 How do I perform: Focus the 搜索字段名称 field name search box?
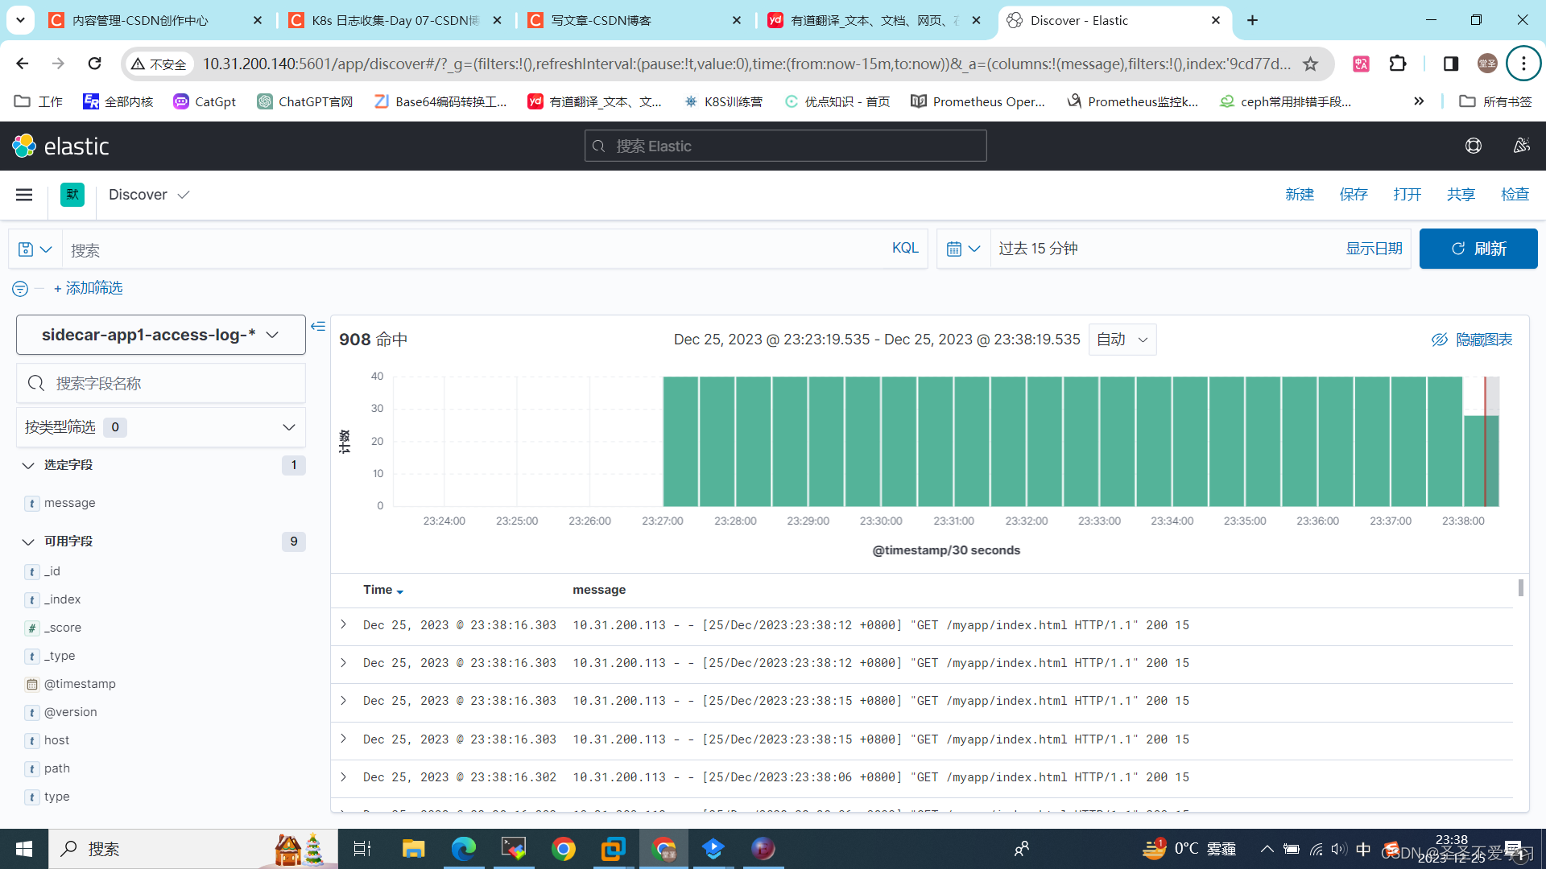click(x=161, y=383)
